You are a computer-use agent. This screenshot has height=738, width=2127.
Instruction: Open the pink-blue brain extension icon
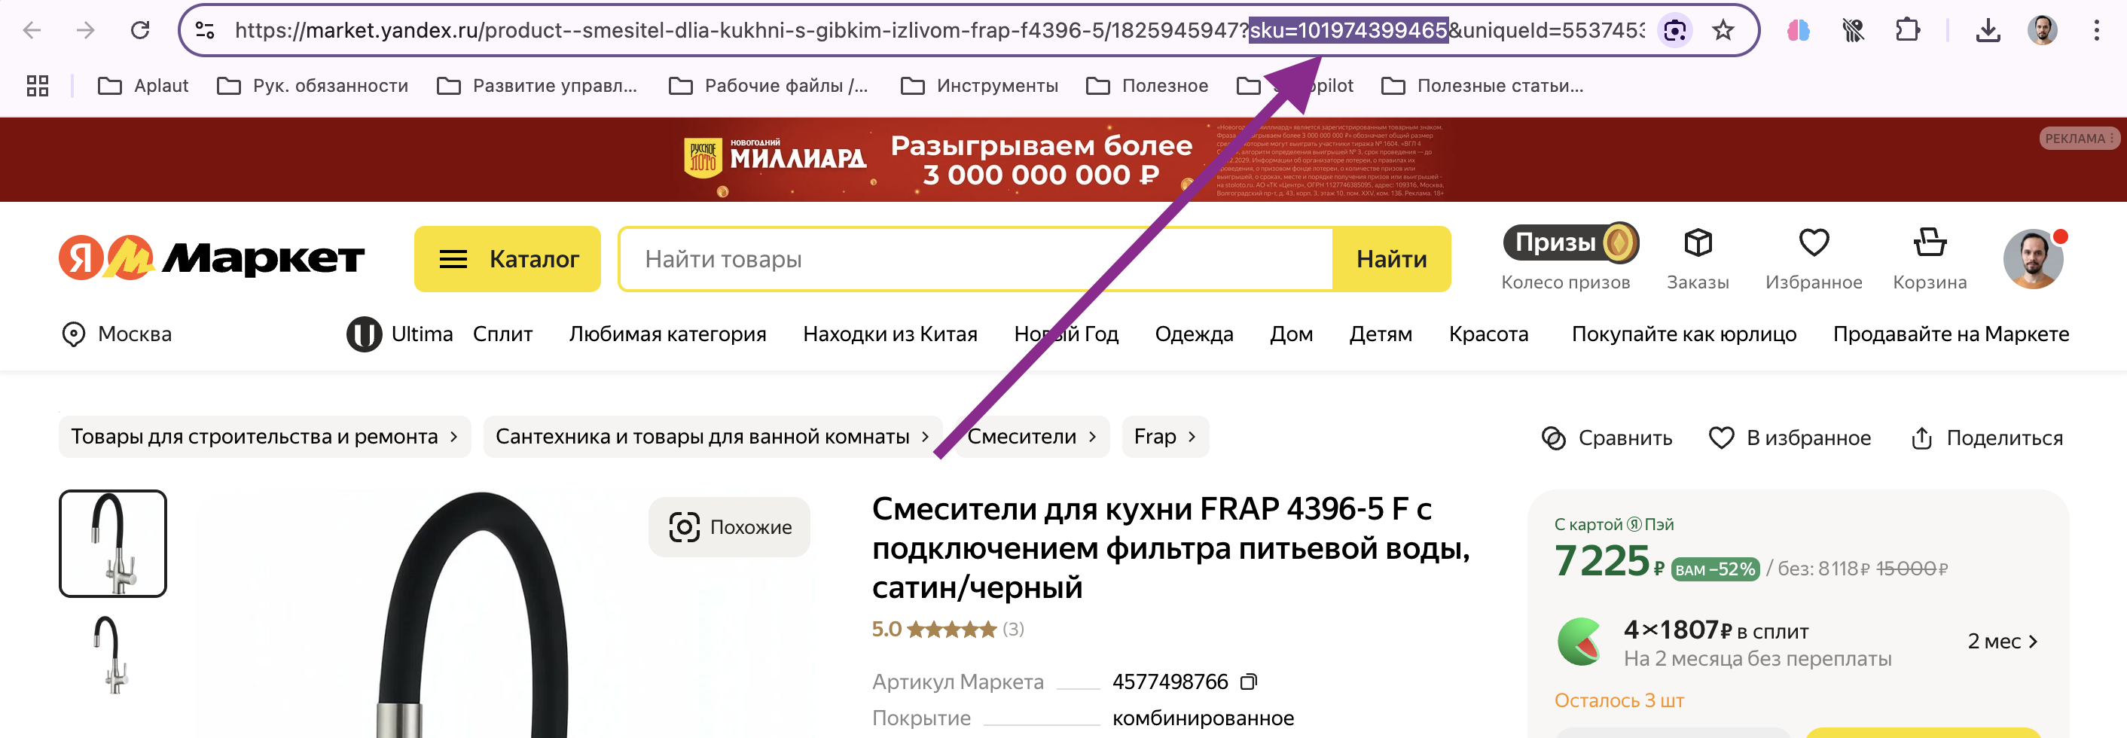pos(1799,31)
